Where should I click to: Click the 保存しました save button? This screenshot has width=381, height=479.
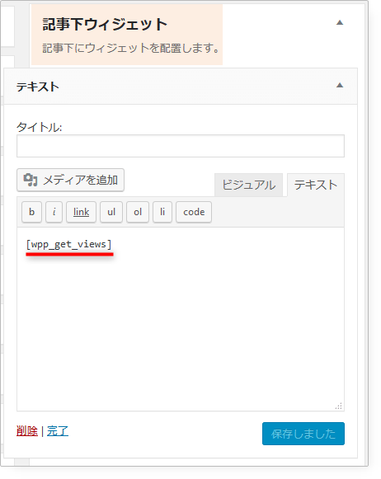[303, 434]
